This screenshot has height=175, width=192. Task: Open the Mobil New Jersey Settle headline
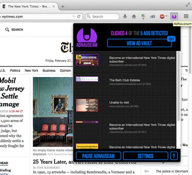12,92
